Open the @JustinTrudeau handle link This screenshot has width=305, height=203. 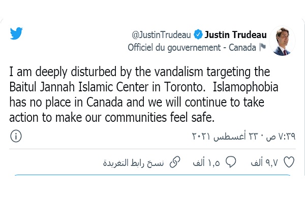(x=162, y=35)
